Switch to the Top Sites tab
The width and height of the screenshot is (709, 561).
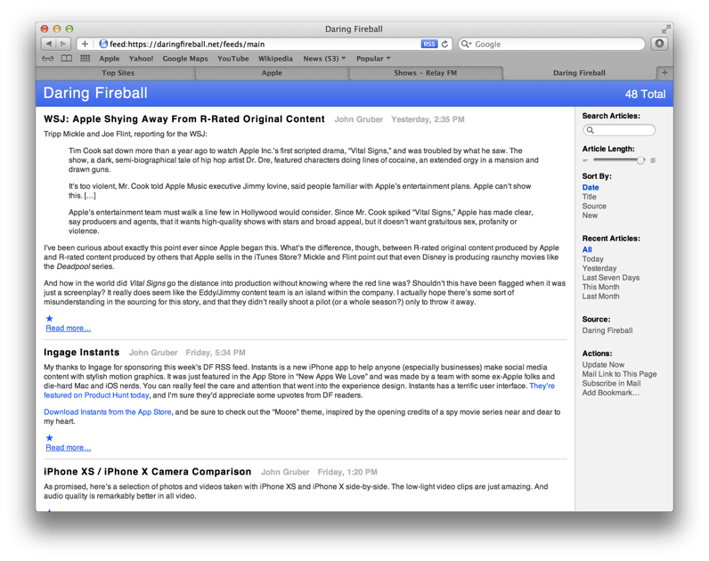[x=118, y=73]
